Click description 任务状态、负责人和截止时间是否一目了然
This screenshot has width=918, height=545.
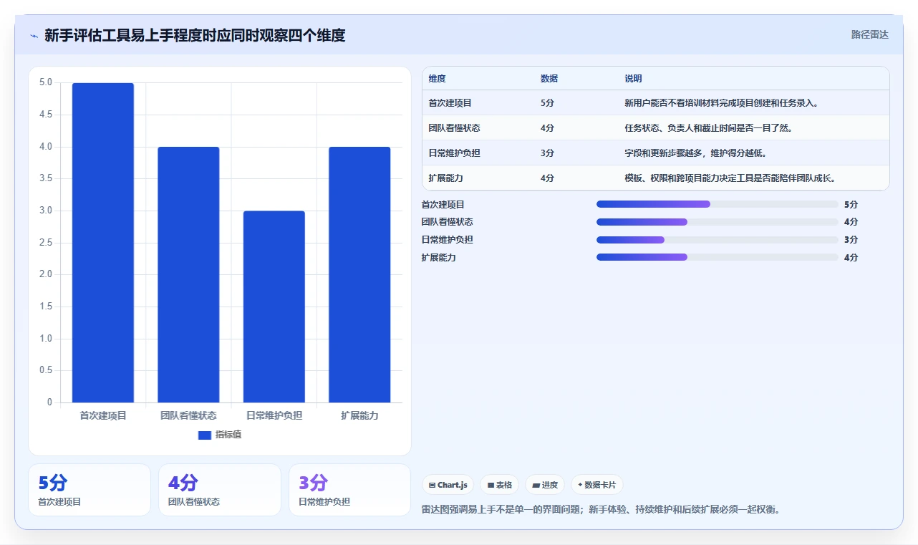pos(707,128)
